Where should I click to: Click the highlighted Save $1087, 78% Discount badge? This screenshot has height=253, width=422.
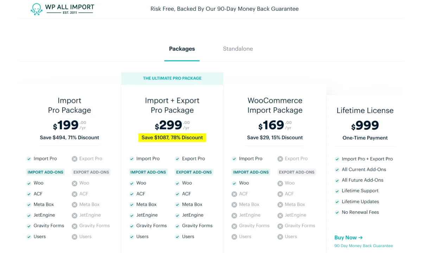tap(172, 138)
